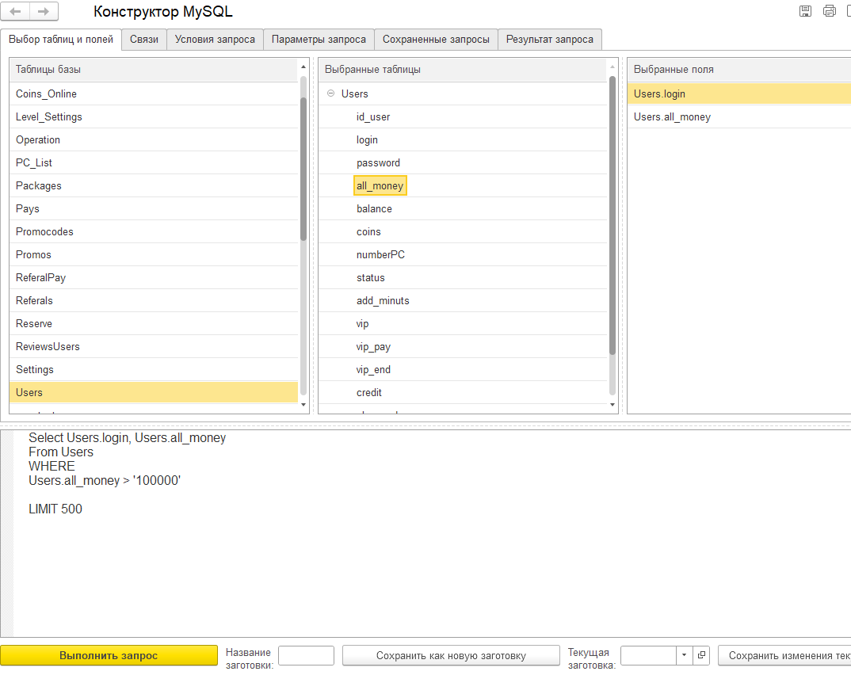Select the Reserve table
Screen dimensions: 851x675
[154, 323]
